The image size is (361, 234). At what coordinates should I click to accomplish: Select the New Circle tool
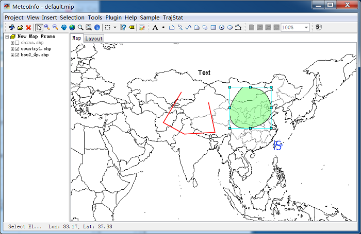click(221, 27)
